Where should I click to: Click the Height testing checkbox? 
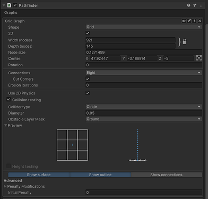click(8, 166)
